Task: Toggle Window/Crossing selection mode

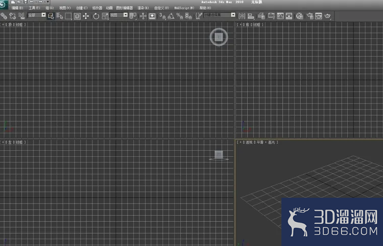Action: (x=77, y=16)
